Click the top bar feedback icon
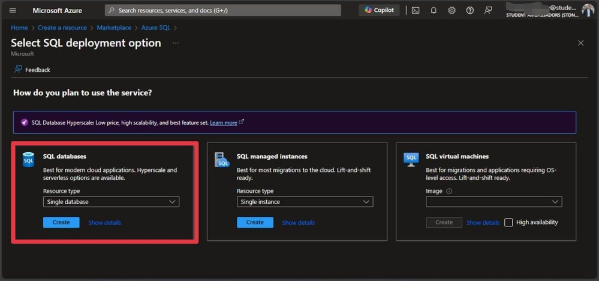The image size is (599, 281). coord(488,10)
